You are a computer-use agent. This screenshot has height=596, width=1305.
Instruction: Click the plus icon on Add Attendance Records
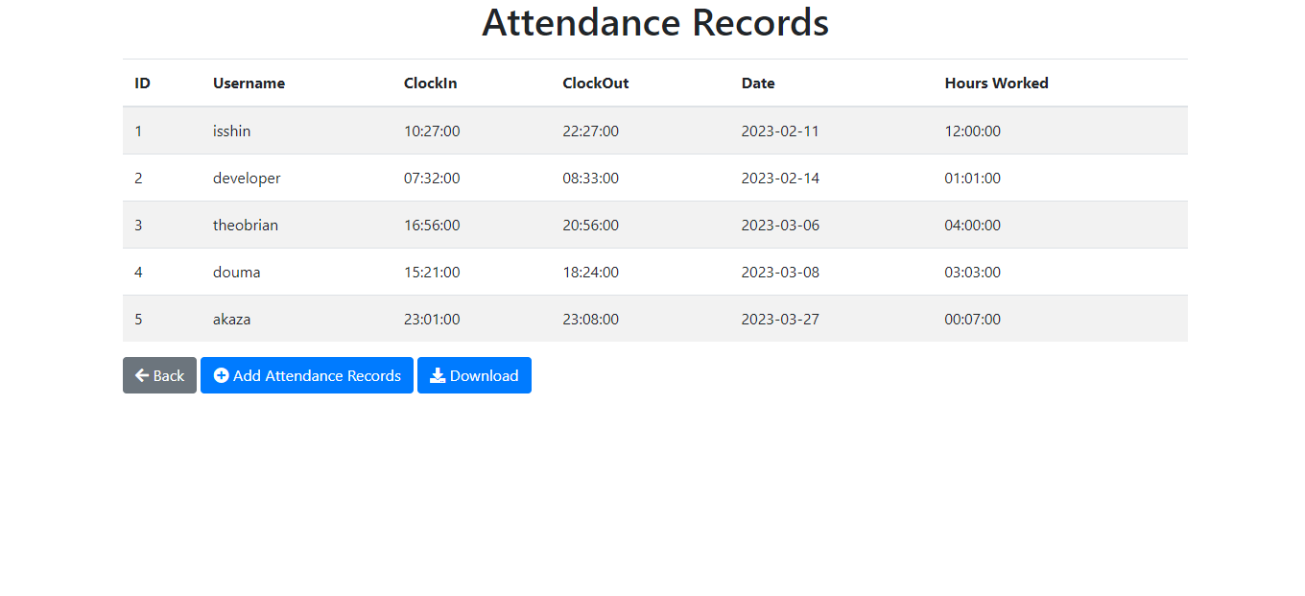(x=223, y=375)
